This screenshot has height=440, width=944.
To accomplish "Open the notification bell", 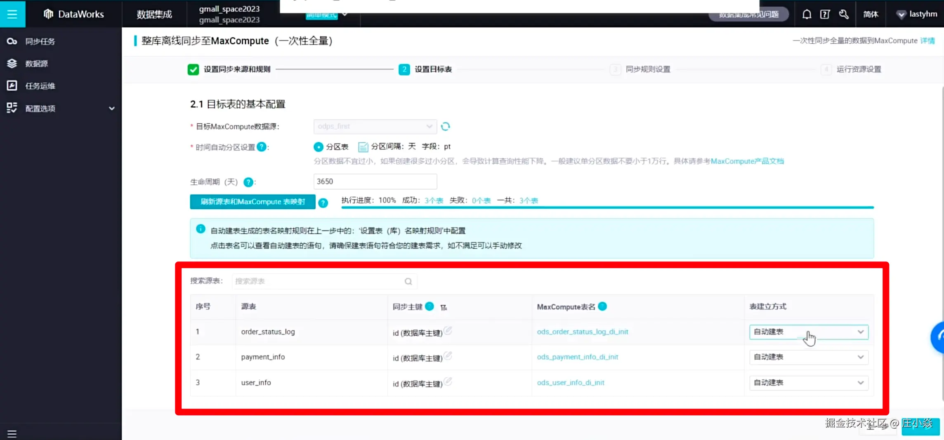I will (807, 14).
